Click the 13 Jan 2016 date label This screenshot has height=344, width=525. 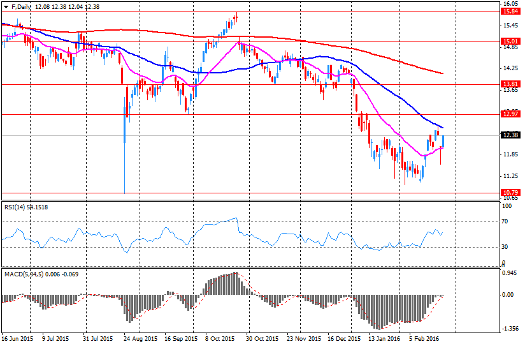(x=384, y=339)
